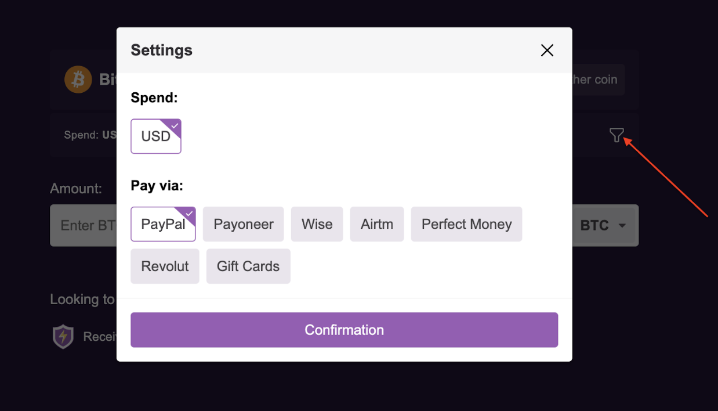Click the checkmark corner on PayPal chip
Viewport: 718px width, 411px height.
pos(189,213)
